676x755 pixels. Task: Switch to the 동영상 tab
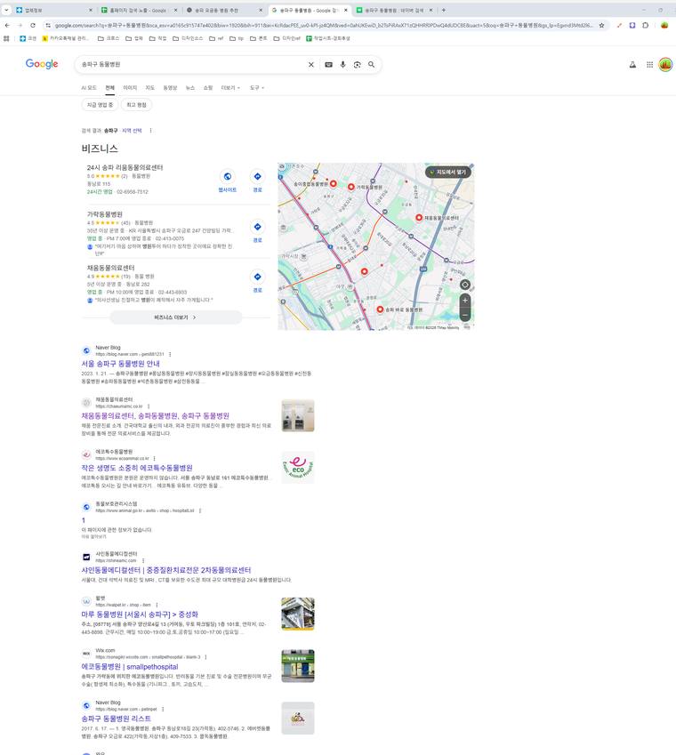(170, 88)
